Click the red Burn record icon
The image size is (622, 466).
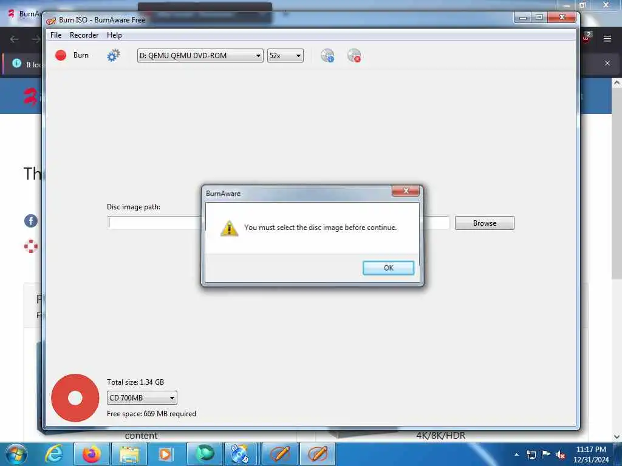click(x=61, y=55)
